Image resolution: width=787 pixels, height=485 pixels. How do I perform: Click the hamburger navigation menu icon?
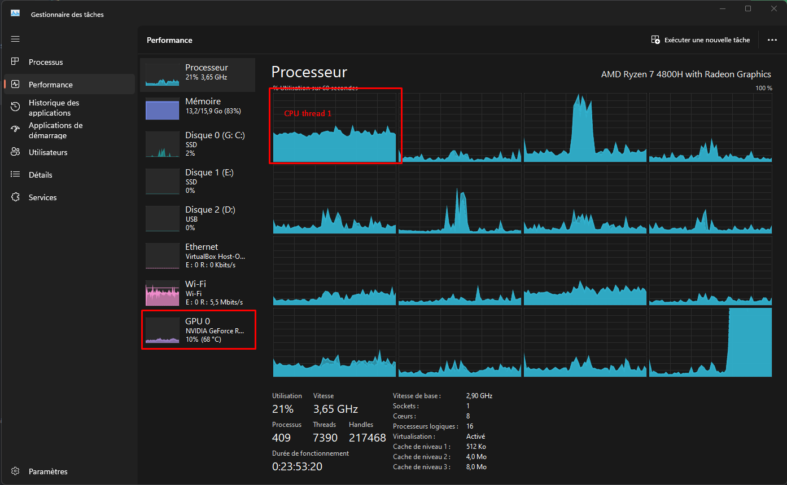15,39
